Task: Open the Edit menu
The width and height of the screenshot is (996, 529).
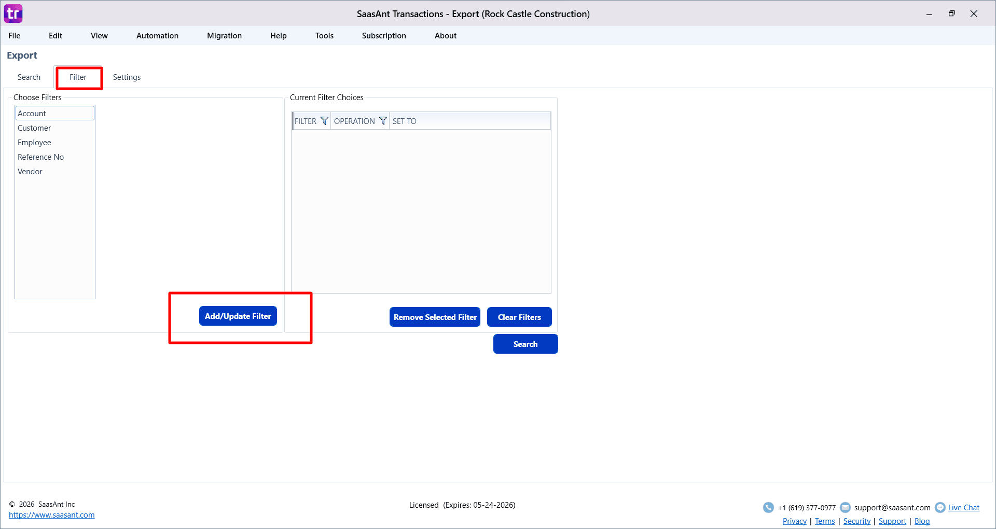Action: click(x=56, y=36)
